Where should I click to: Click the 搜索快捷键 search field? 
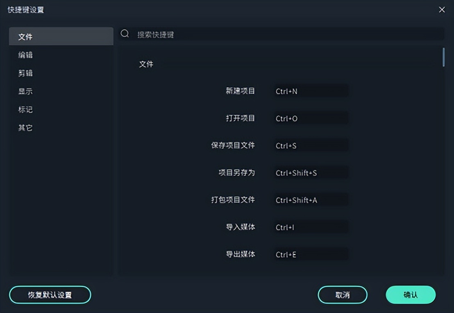(287, 34)
